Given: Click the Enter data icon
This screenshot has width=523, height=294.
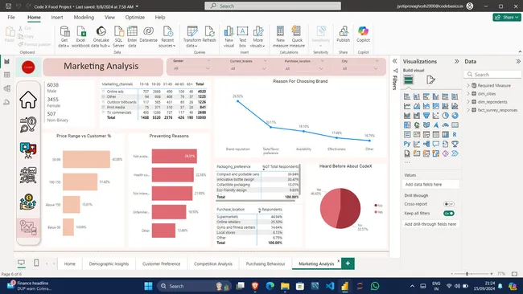Looking at the screenshot, I should click(132, 37).
